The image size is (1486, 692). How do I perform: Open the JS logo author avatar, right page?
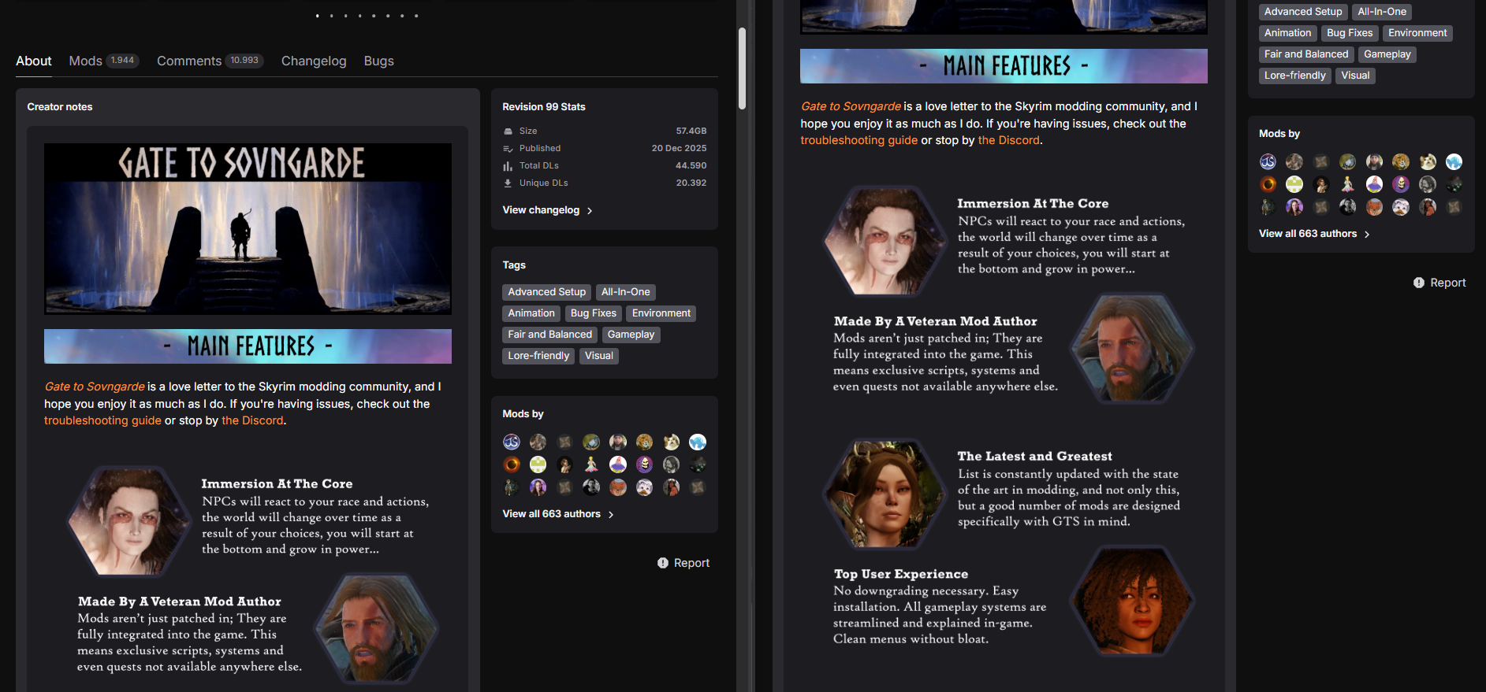1268,161
